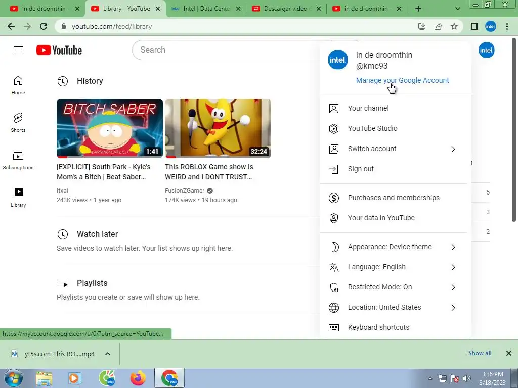
Task: Open Subscriptions in the sidebar
Action: [18, 160]
